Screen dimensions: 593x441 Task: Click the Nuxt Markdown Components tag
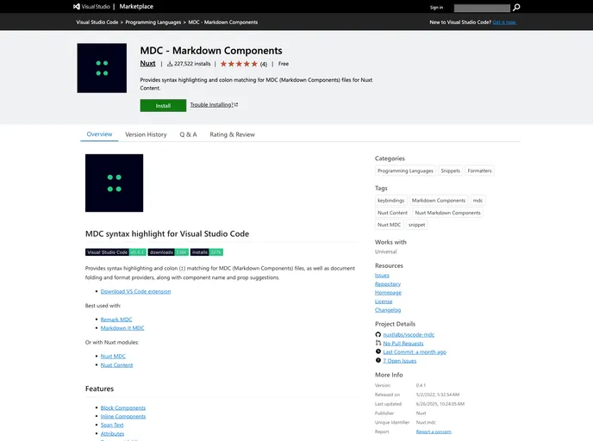click(447, 213)
